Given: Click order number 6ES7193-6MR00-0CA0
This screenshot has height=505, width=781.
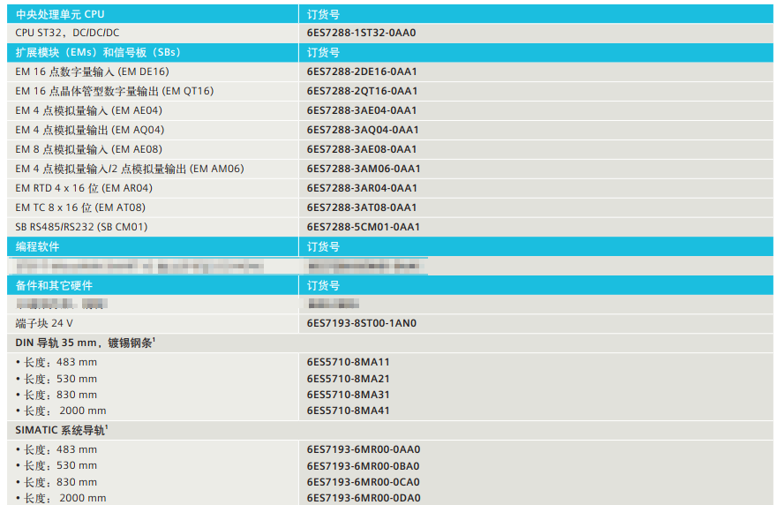Looking at the screenshot, I should click(x=363, y=482).
